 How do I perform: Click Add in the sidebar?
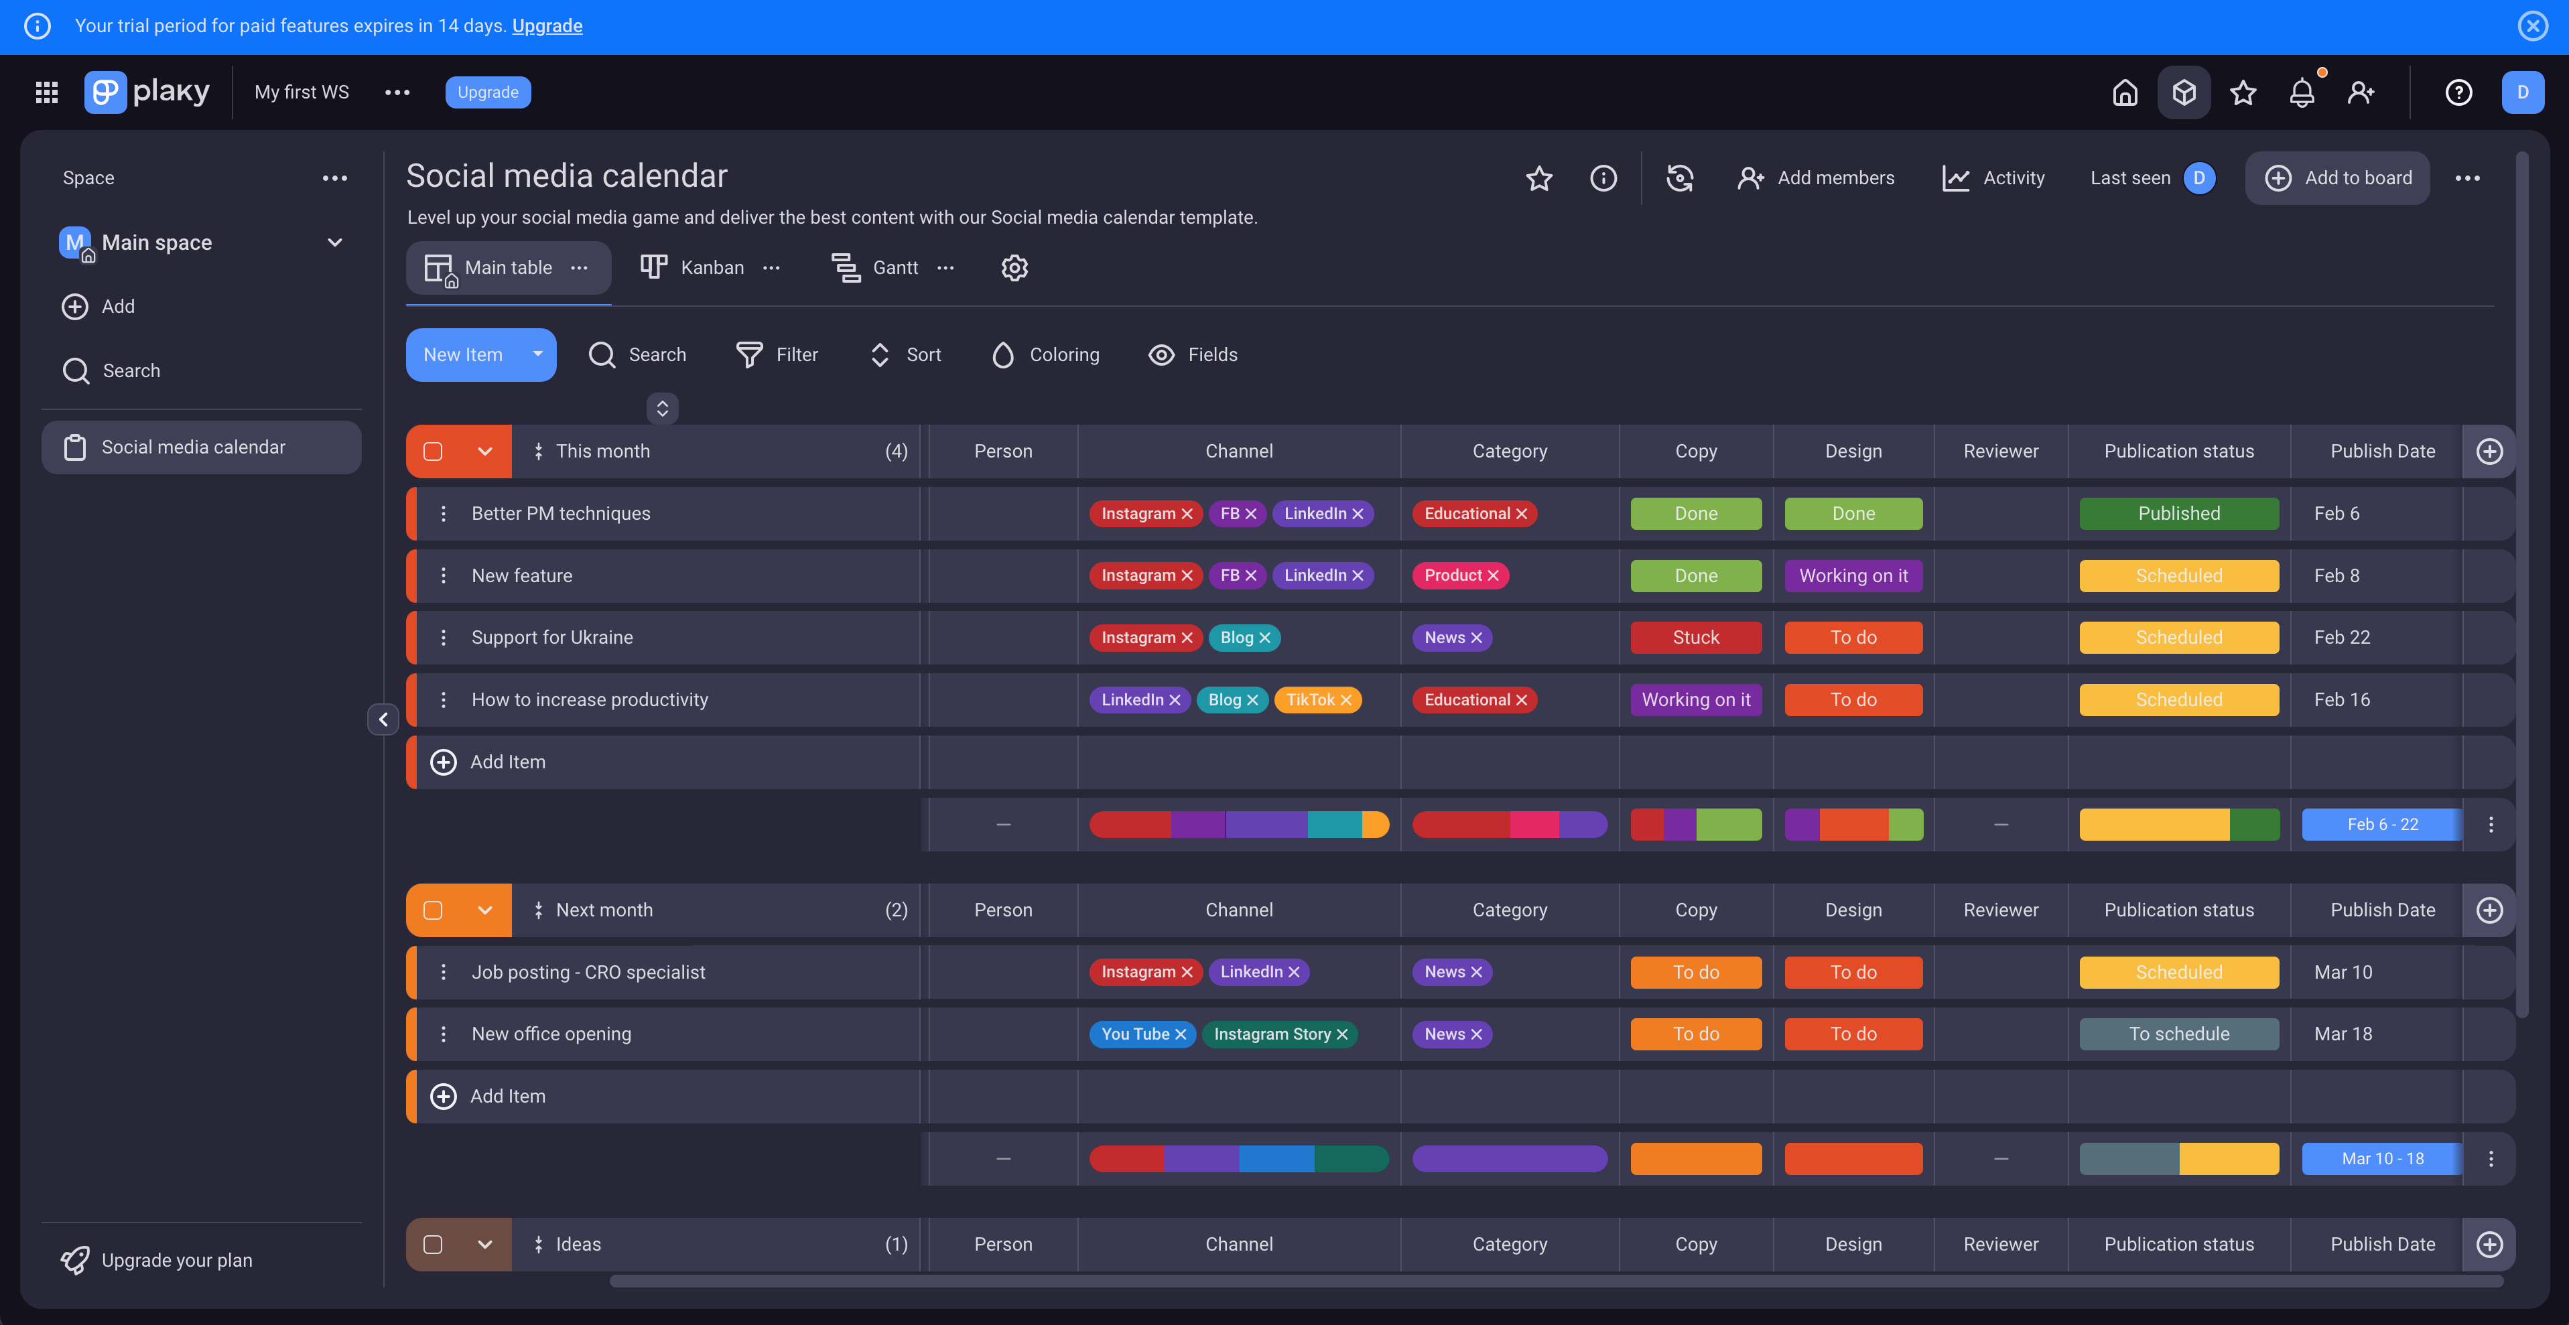98,306
